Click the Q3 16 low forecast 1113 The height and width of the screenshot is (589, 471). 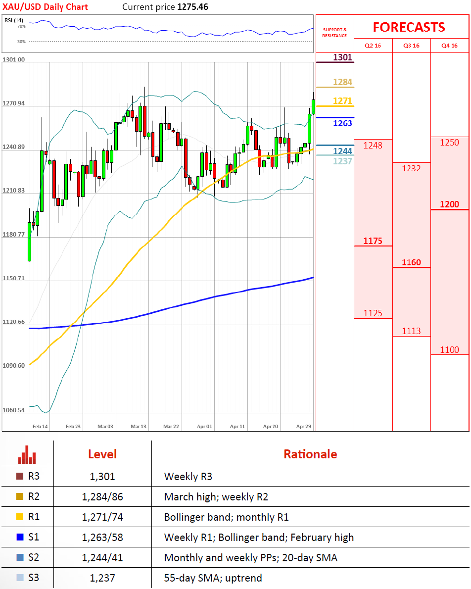tap(411, 331)
